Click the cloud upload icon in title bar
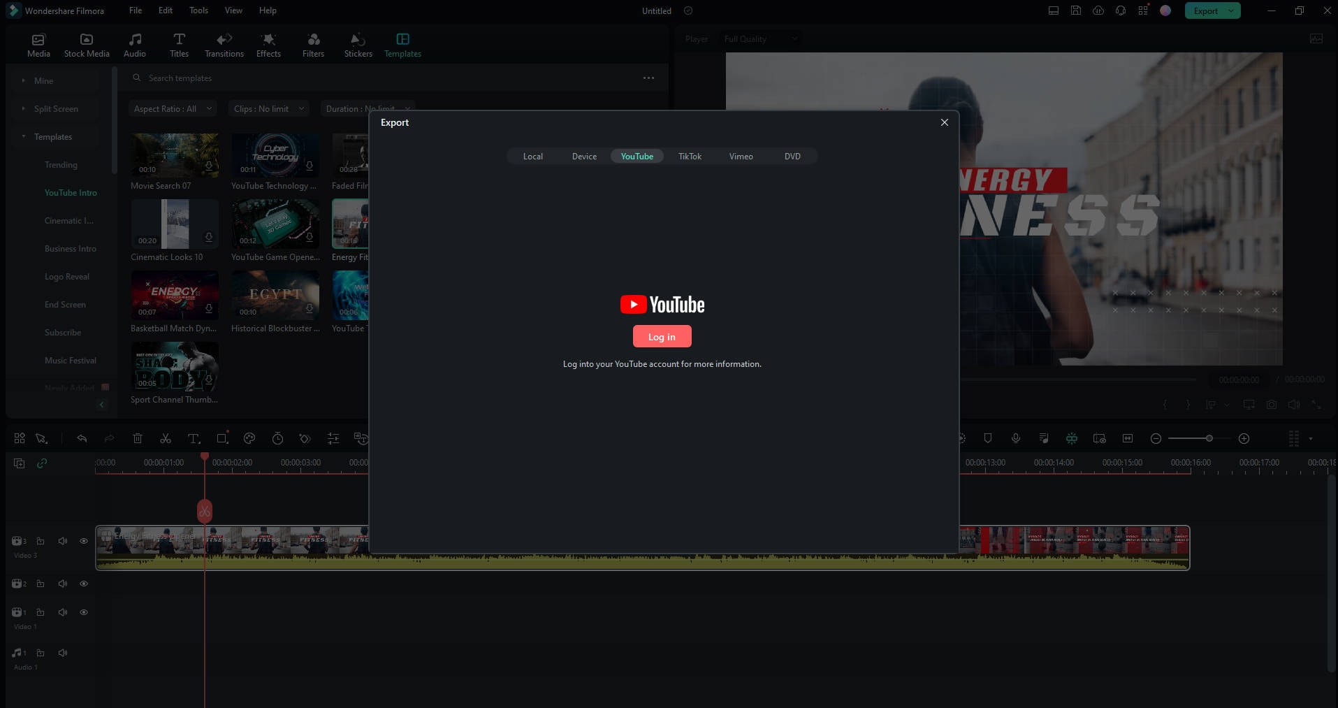This screenshot has height=708, width=1338. click(1098, 10)
